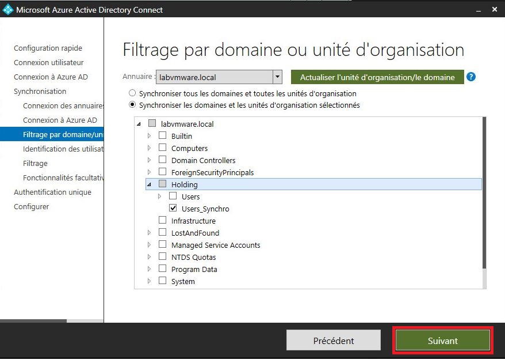505x359 pixels.
Task: Open Fonctionnalités facultatives sub-step
Action: pos(63,177)
